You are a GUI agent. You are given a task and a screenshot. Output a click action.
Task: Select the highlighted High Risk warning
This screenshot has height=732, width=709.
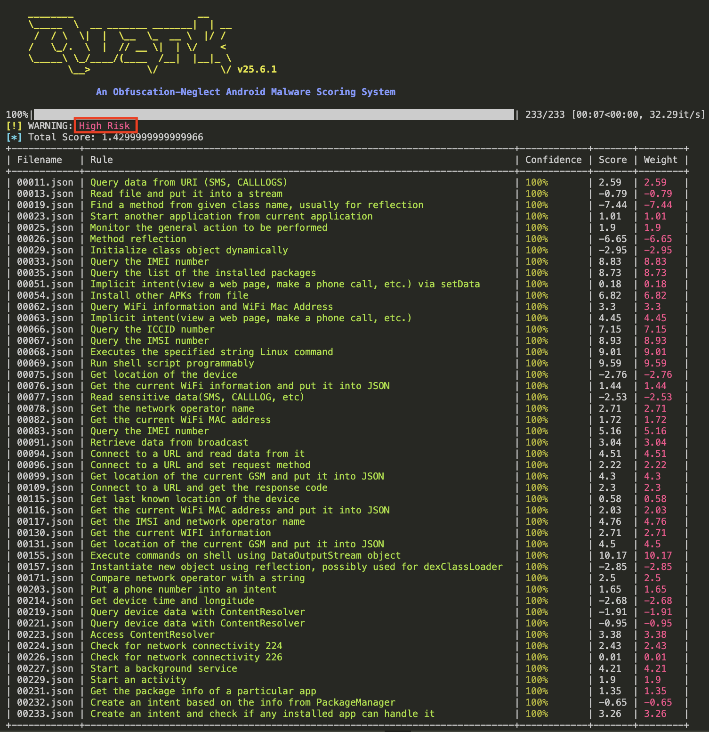[x=105, y=126]
